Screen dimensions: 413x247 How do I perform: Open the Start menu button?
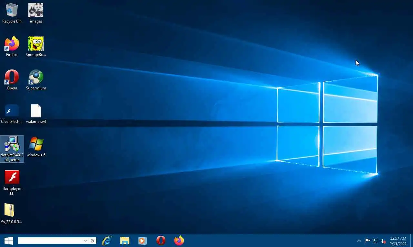pyautogui.click(x=9, y=241)
